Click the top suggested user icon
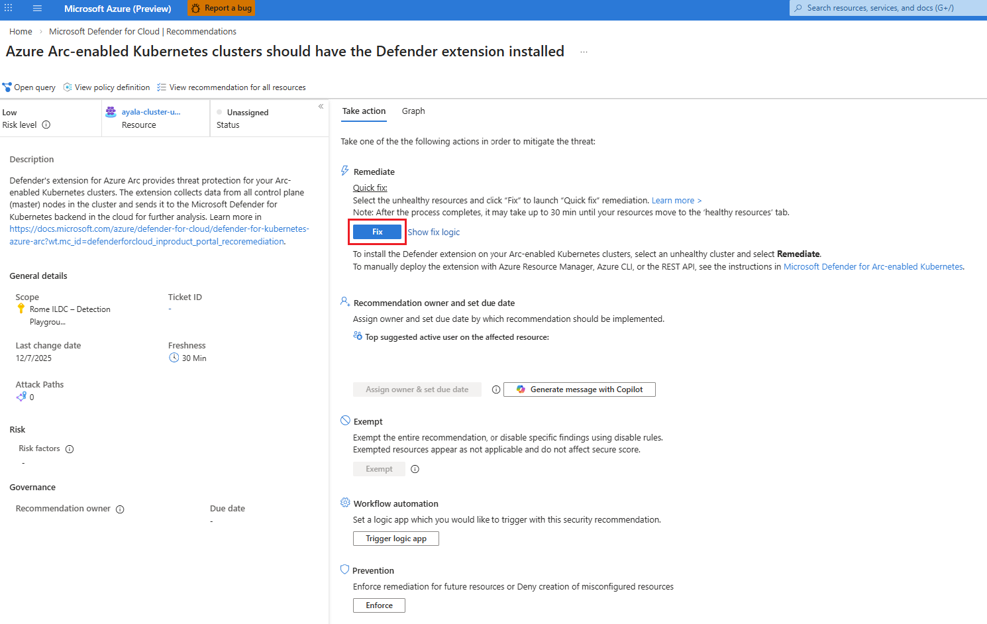Viewport: 987px width, 624px height. (358, 336)
